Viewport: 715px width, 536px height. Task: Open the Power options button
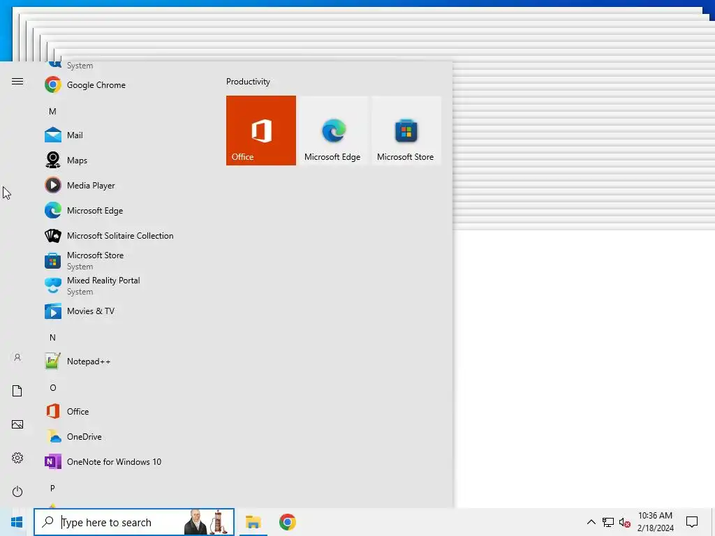pos(17,491)
